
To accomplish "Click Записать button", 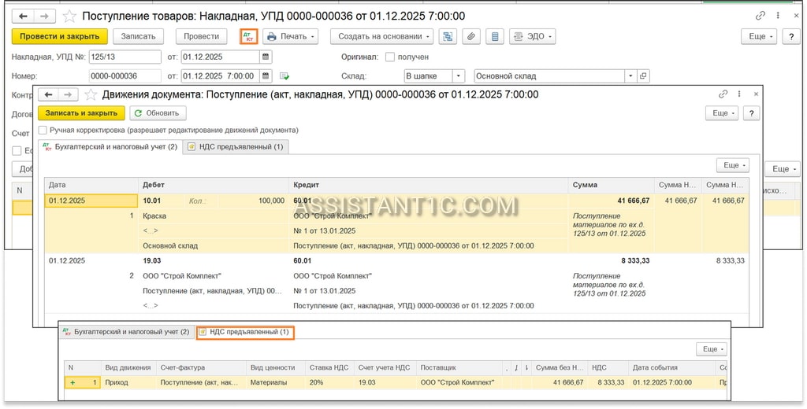I will pyautogui.click(x=138, y=36).
